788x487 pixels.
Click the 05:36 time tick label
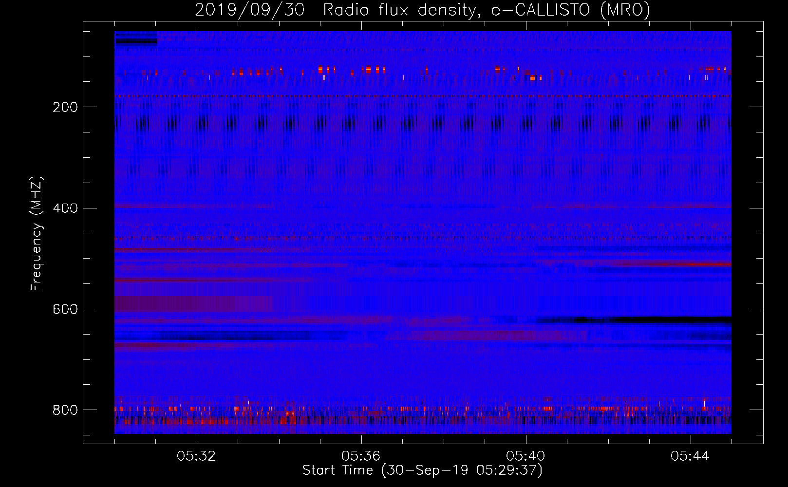[x=361, y=456]
